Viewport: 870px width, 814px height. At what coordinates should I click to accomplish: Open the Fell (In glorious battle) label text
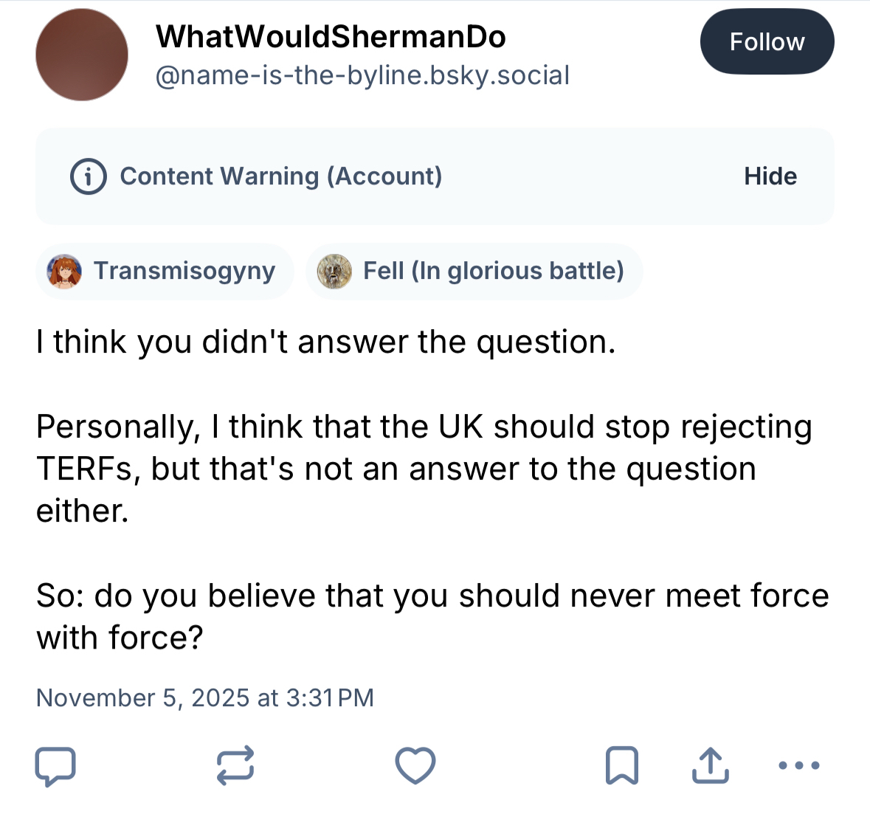point(493,272)
